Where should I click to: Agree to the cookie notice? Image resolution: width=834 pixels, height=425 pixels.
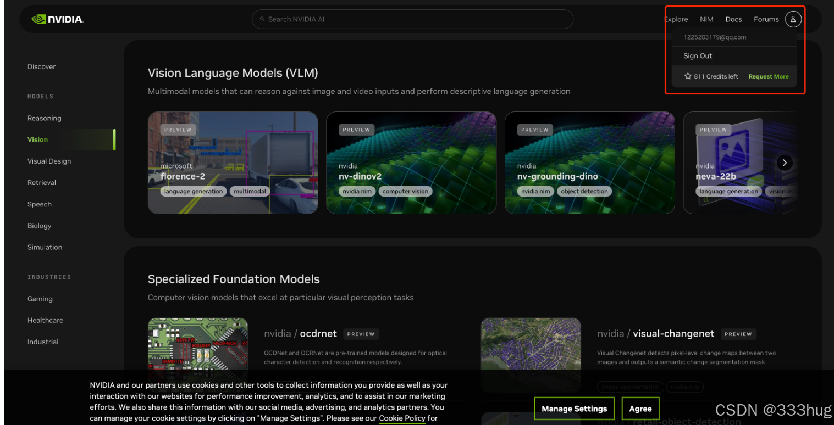tap(640, 409)
